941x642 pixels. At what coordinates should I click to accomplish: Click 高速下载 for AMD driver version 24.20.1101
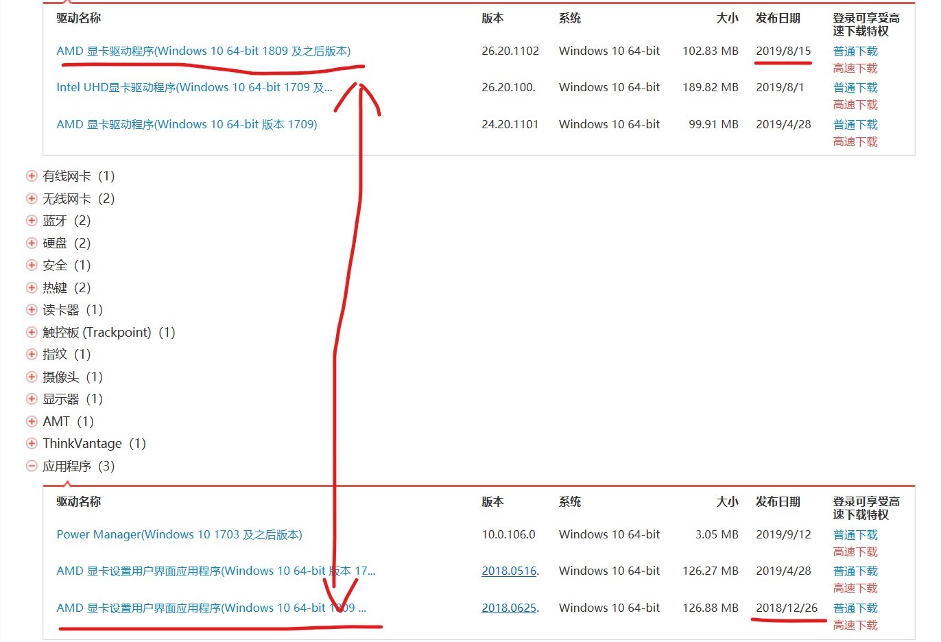(x=855, y=142)
